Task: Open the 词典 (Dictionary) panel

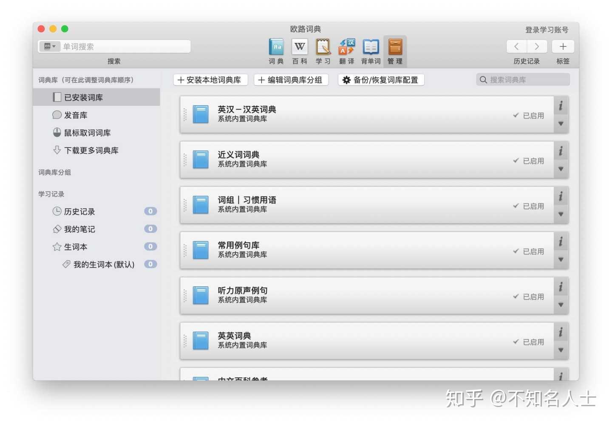Action: (276, 50)
